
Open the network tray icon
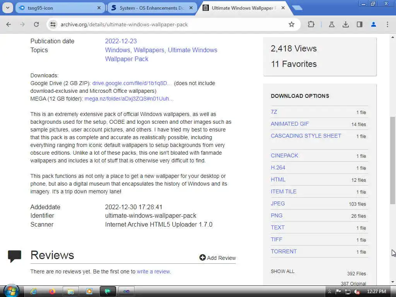[x=348, y=292]
